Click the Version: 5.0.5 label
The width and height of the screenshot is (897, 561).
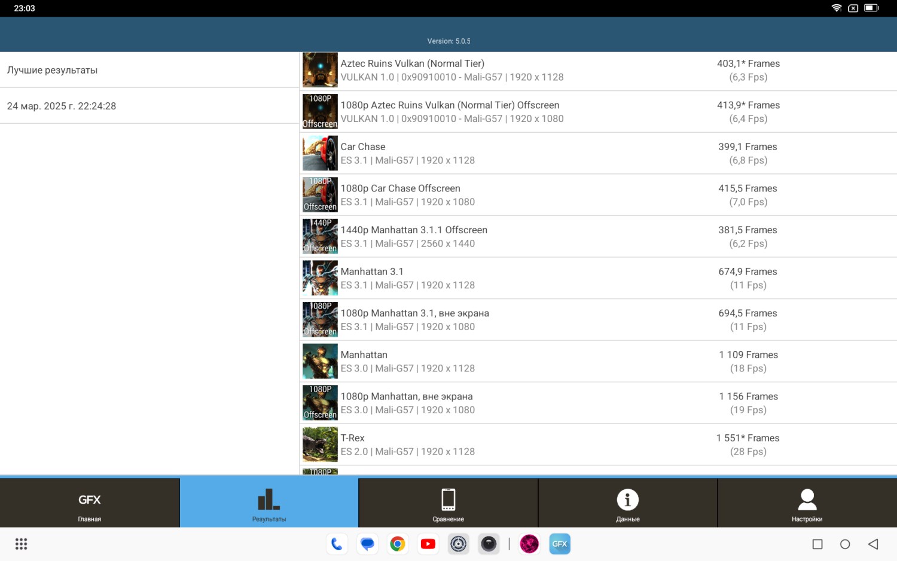coord(448,41)
